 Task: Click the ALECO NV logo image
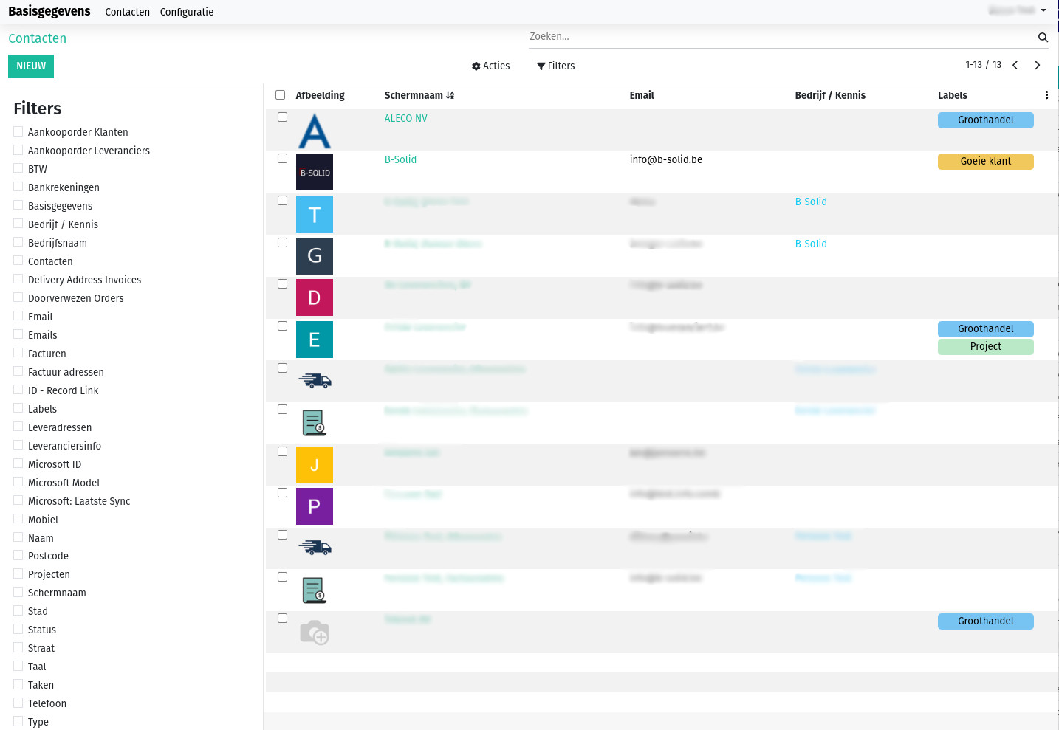click(315, 131)
